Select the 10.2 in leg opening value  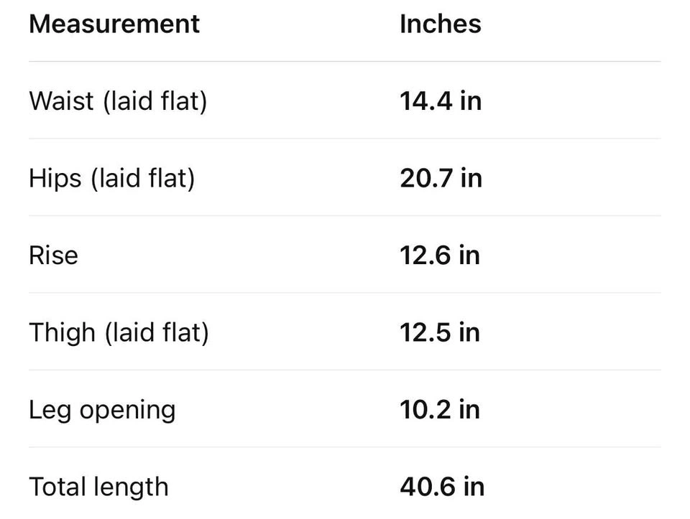pos(440,410)
